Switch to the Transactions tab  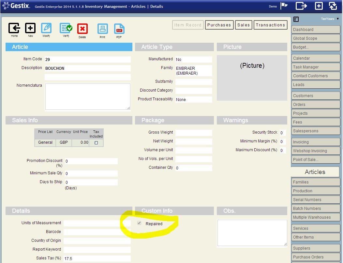click(270, 25)
